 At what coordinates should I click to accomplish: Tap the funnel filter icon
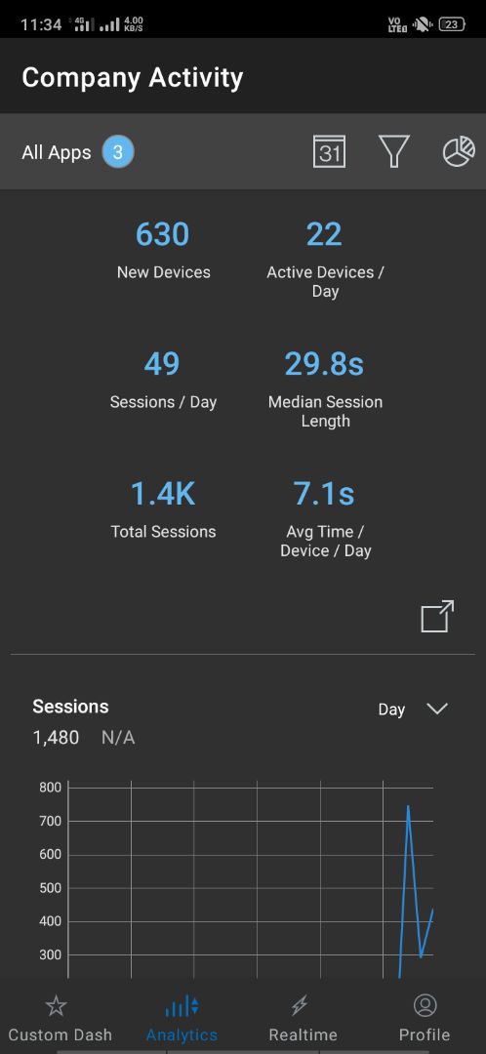[394, 152]
